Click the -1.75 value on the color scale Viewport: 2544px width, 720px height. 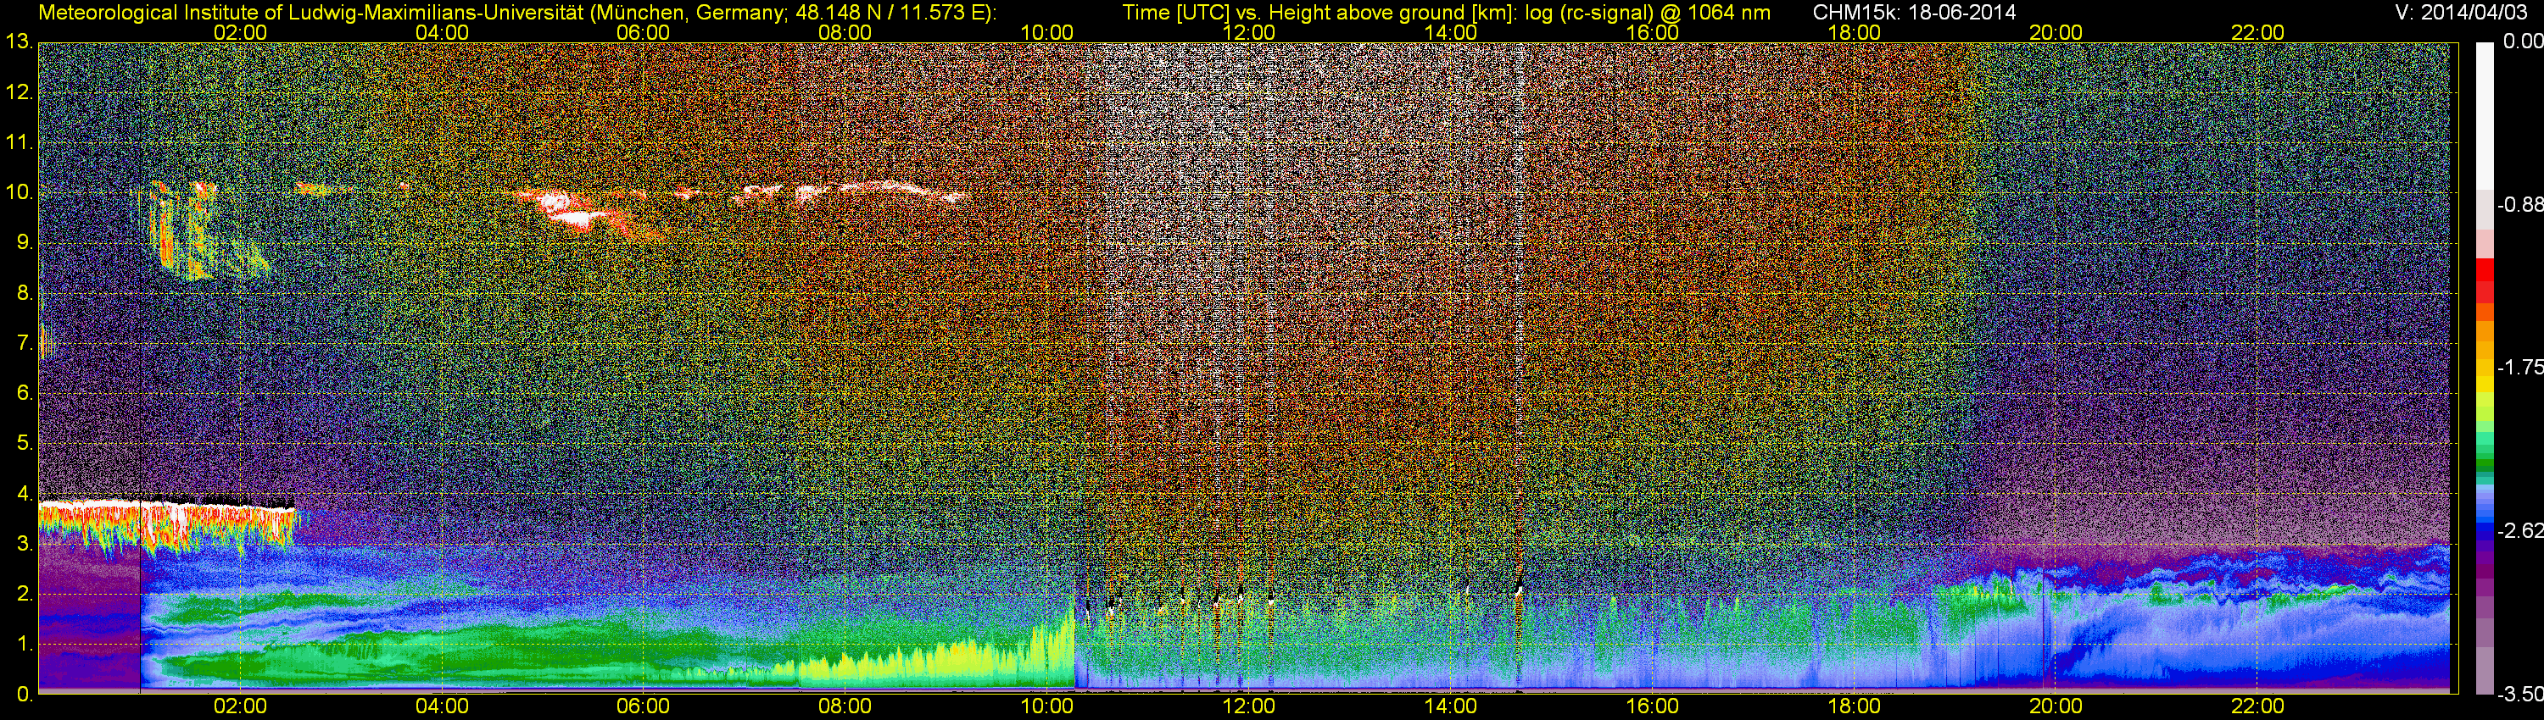(x=2519, y=367)
